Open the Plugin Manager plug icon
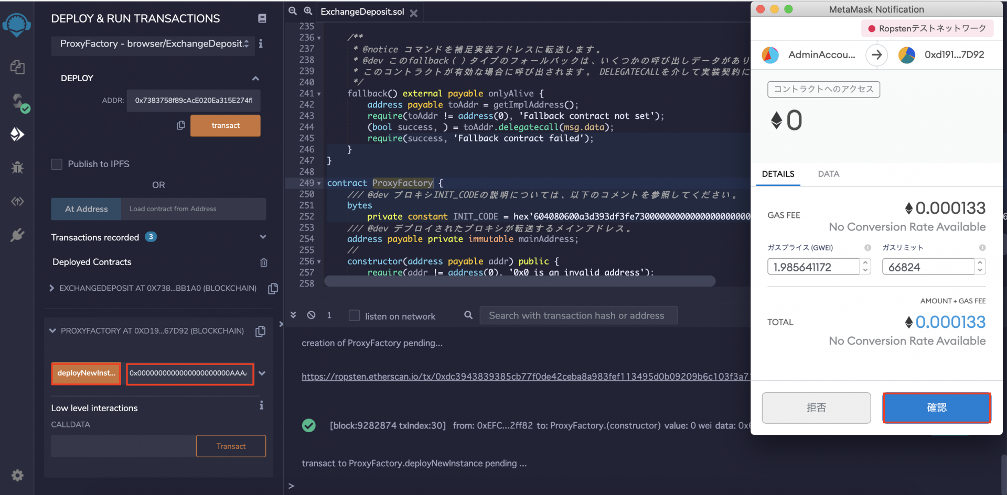The image size is (1007, 495). pyautogui.click(x=17, y=235)
